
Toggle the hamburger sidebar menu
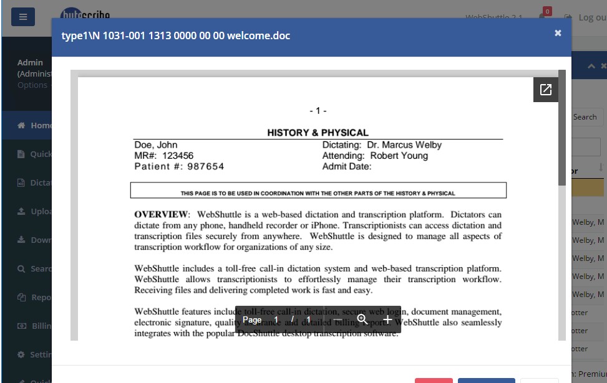pyautogui.click(x=23, y=17)
